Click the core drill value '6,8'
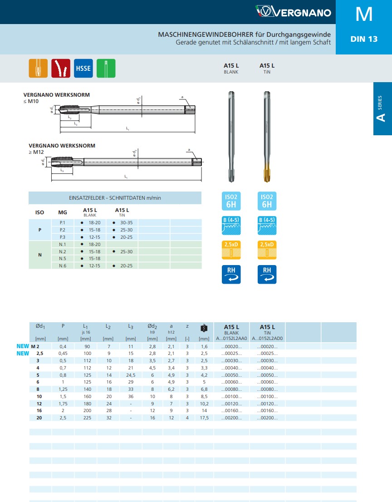 click(204, 389)
